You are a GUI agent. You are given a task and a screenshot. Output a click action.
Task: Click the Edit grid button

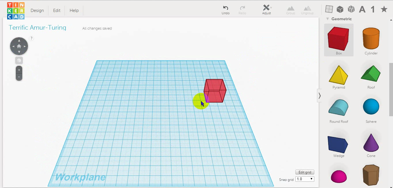click(x=304, y=172)
